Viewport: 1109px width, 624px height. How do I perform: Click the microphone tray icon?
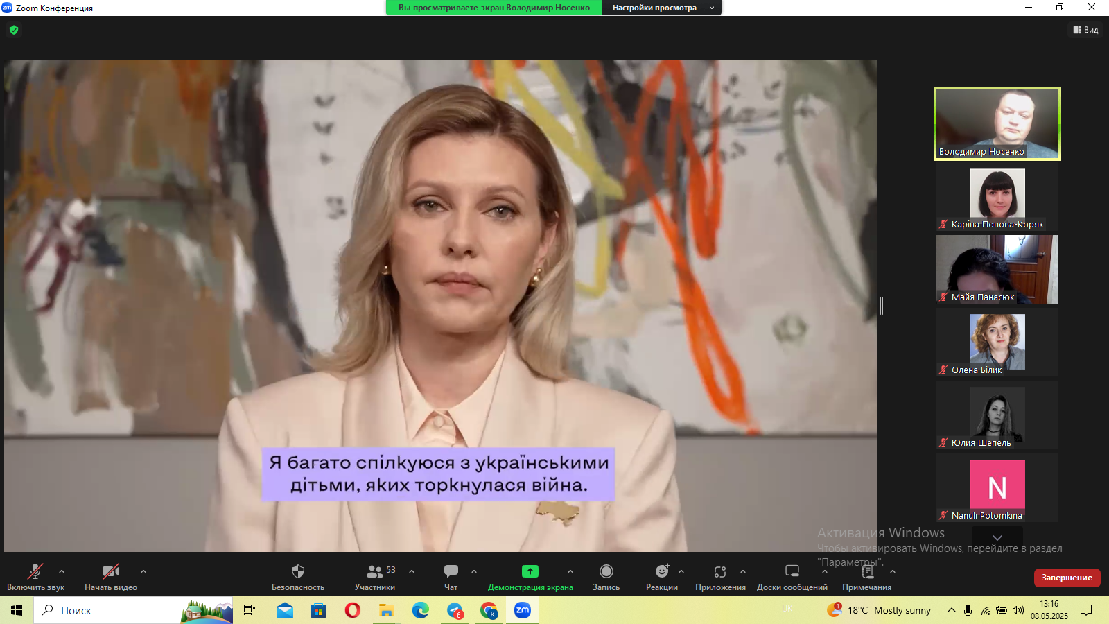click(x=968, y=610)
